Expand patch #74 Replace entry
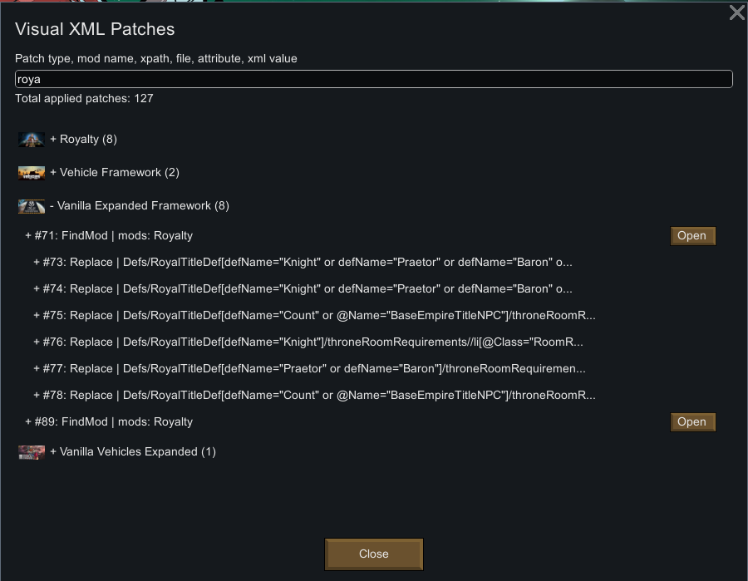The image size is (748, 581). [303, 289]
